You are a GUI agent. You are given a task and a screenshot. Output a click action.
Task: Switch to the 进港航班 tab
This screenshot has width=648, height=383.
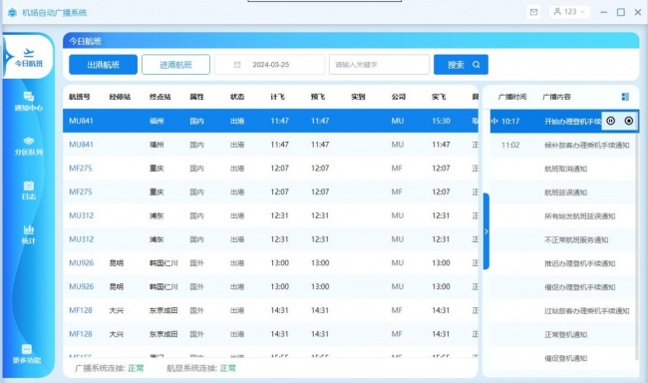click(175, 65)
